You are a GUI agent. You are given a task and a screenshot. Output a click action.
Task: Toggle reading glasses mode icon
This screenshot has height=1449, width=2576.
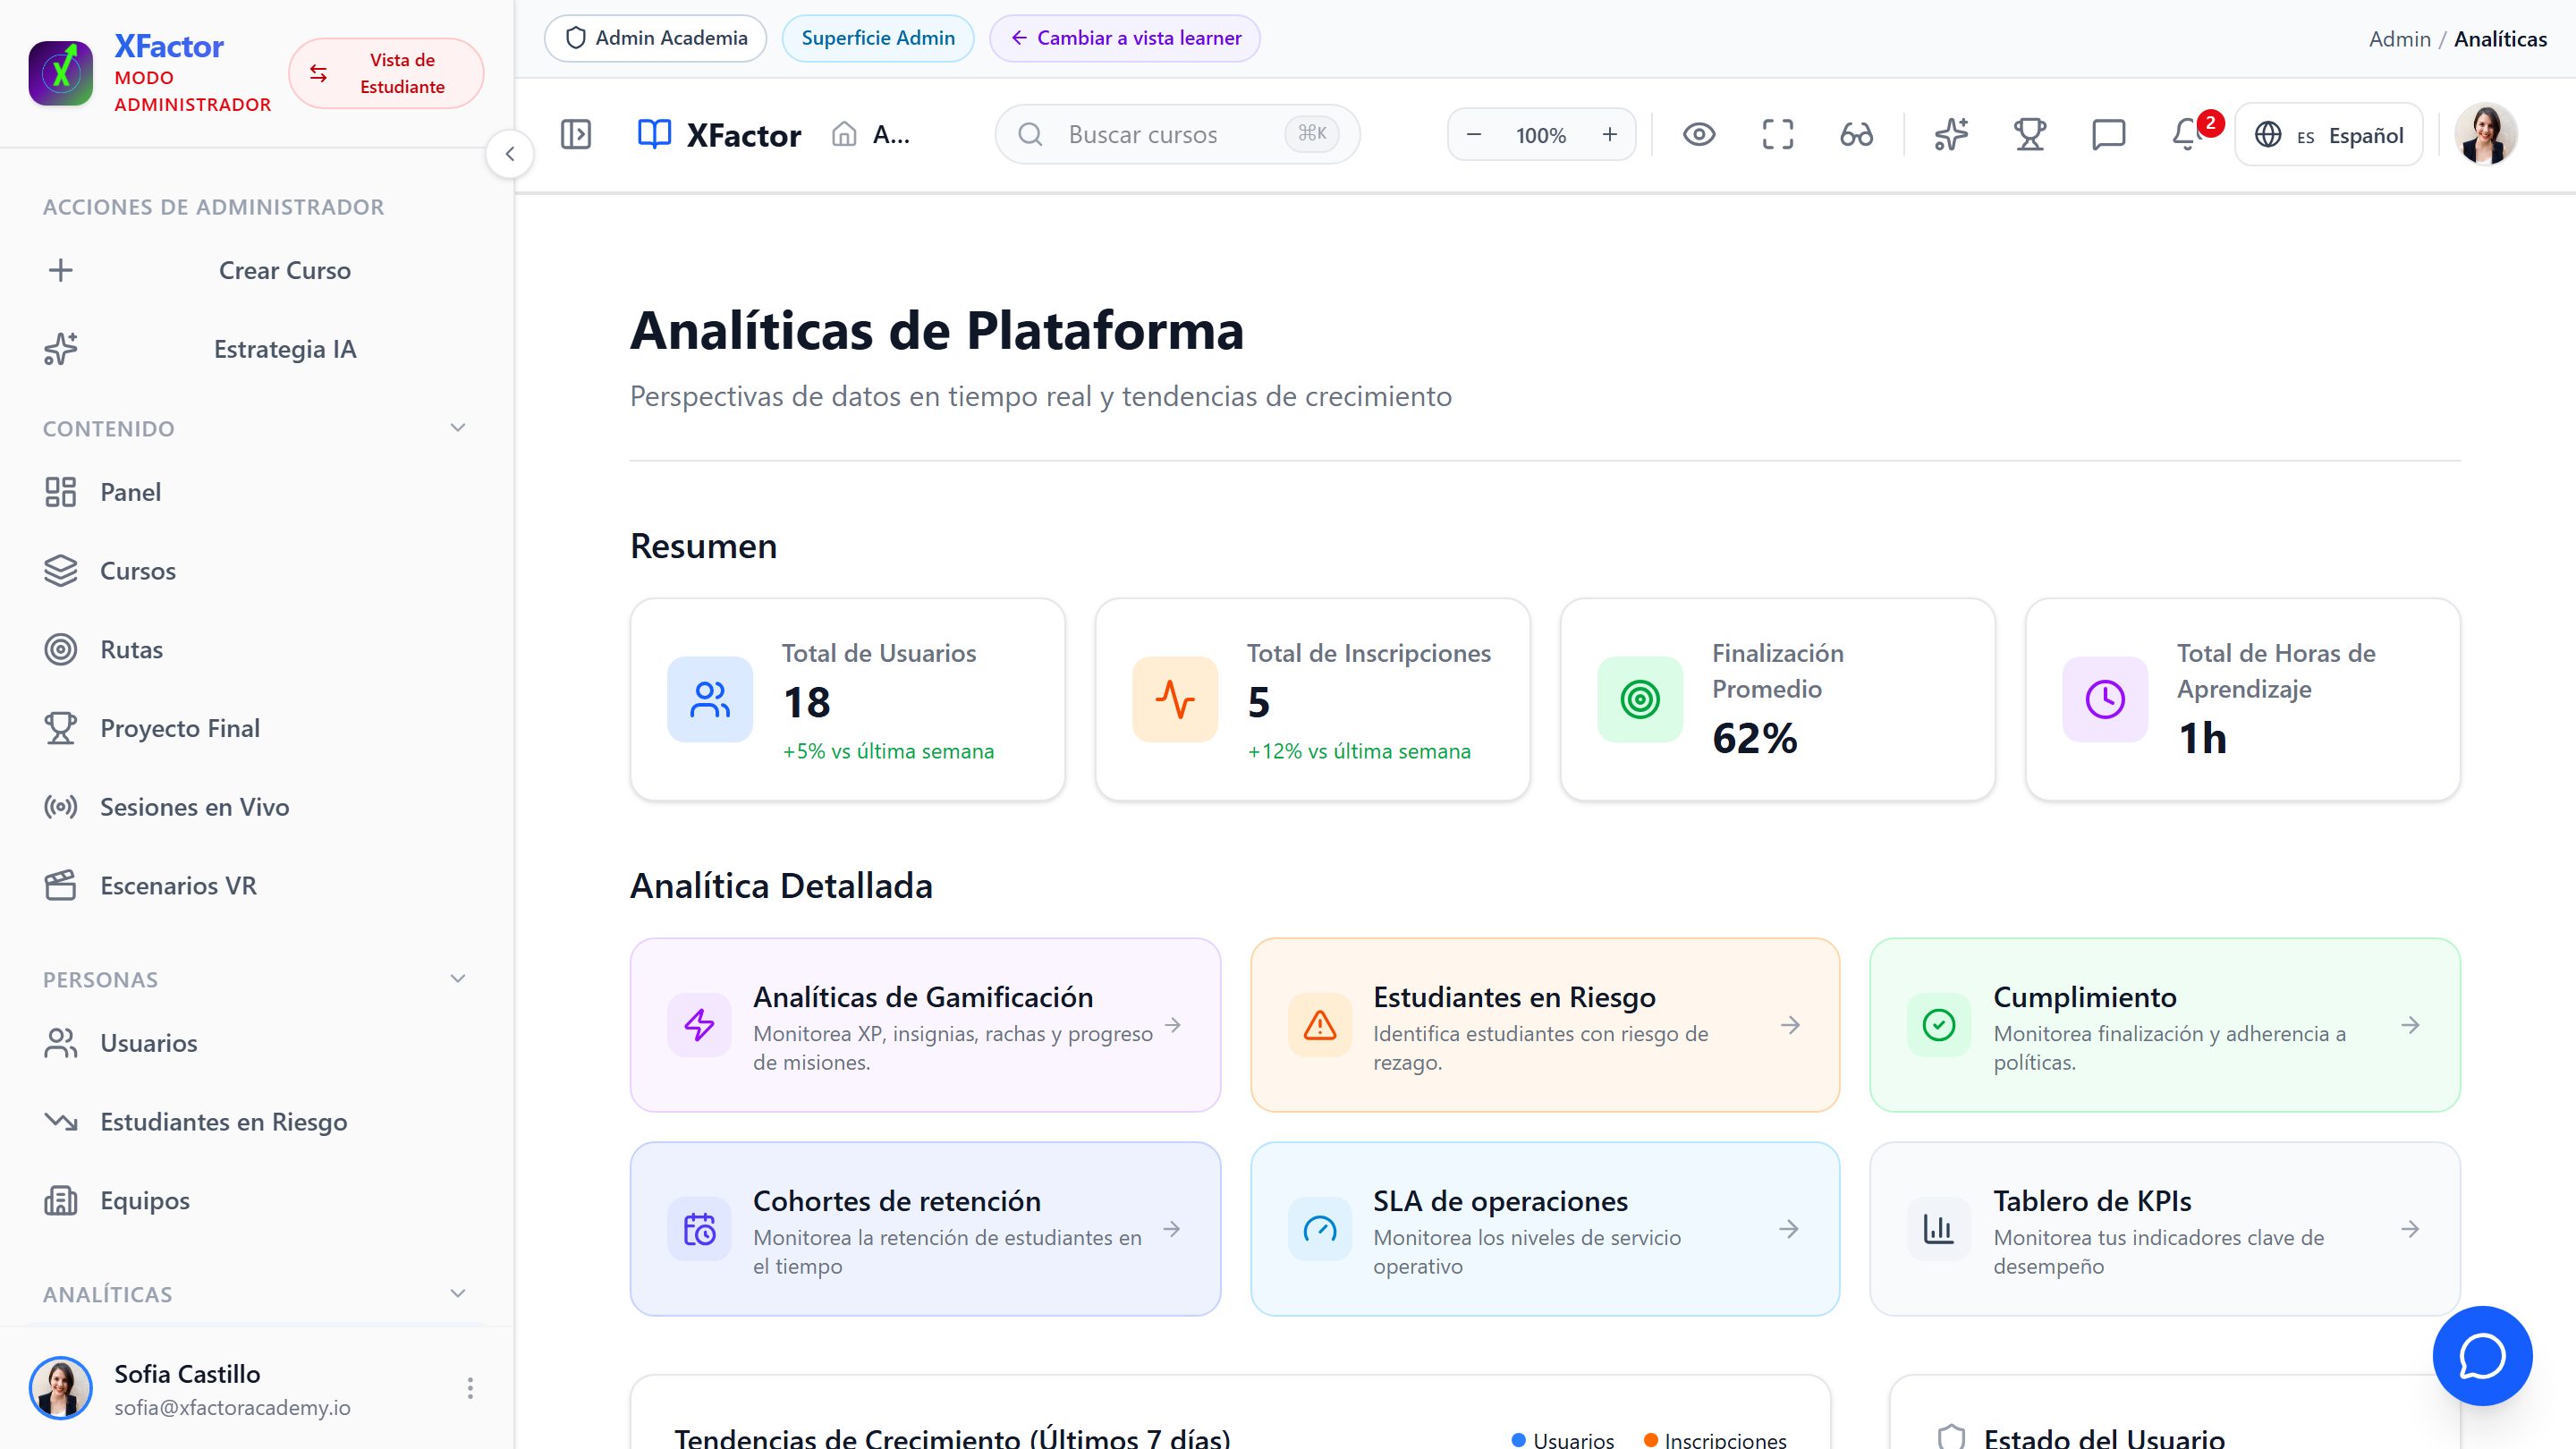click(x=1857, y=134)
